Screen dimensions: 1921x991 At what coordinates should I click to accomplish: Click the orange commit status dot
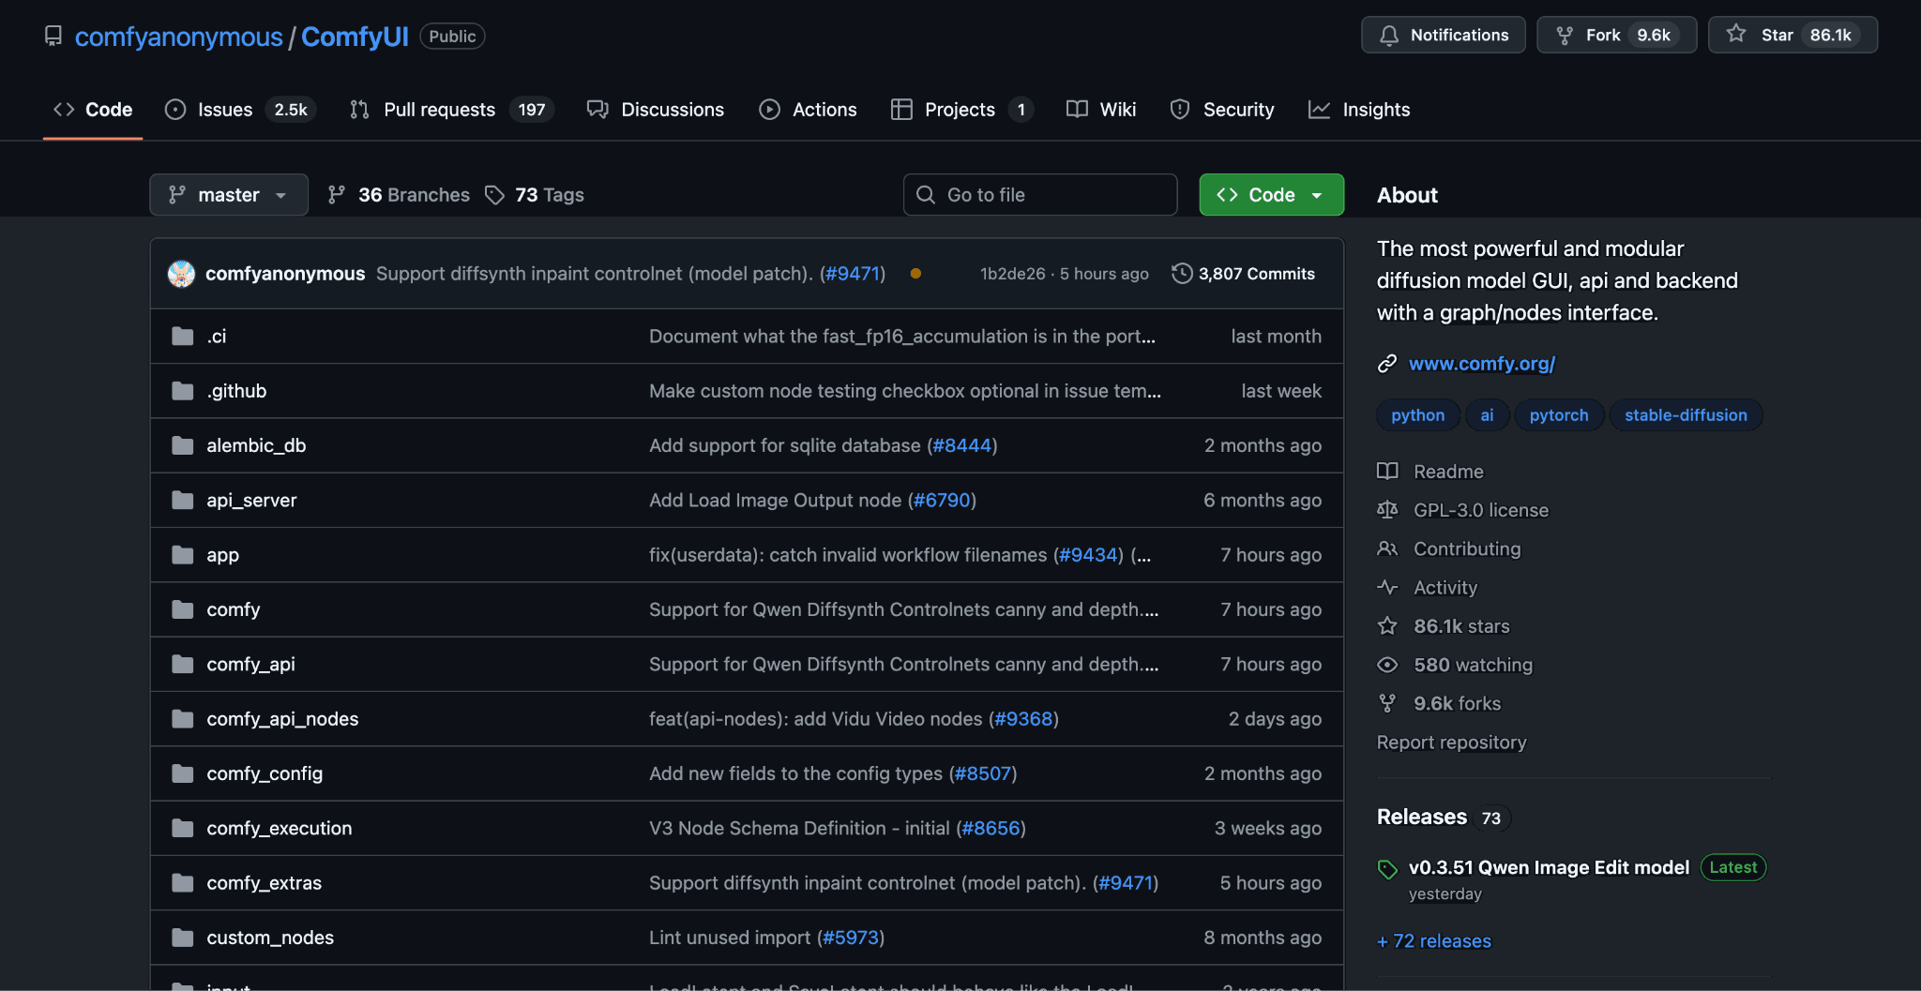915,274
